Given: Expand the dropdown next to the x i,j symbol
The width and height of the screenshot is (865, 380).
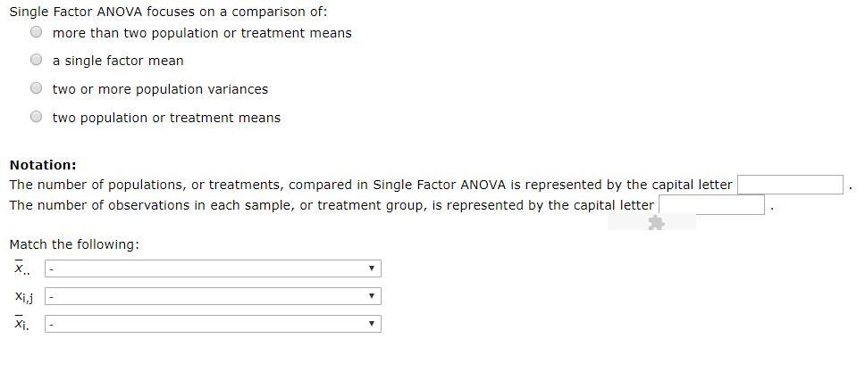Looking at the screenshot, I should click(x=213, y=296).
